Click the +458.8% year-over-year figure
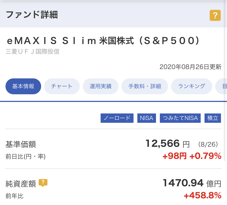 [202, 195]
